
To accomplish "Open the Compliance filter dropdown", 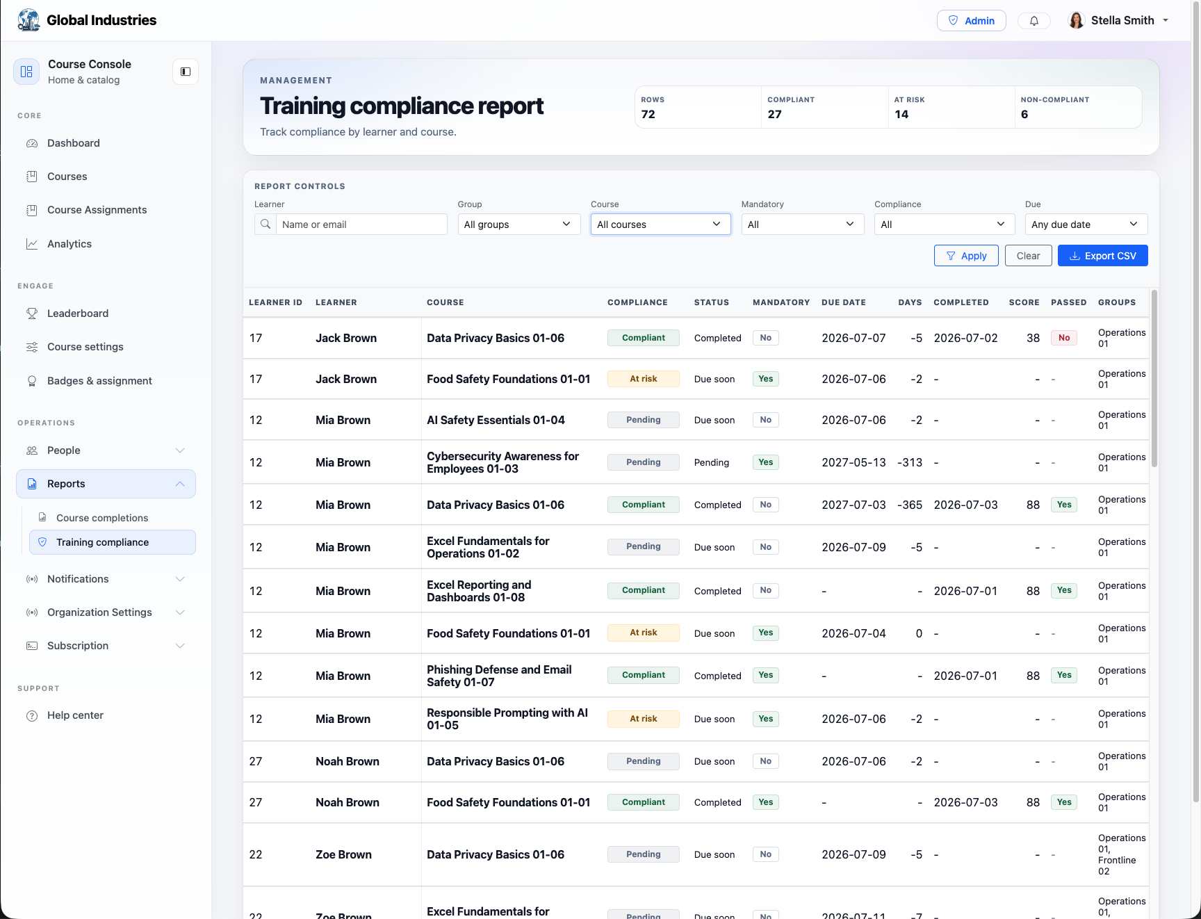I will tap(945, 225).
